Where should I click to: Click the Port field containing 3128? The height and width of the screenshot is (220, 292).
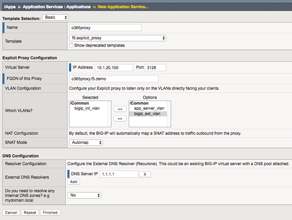[155, 68]
